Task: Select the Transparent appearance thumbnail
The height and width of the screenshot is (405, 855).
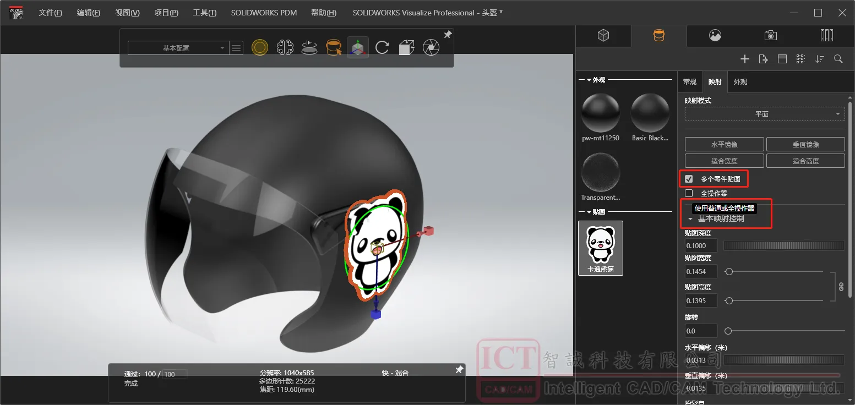Action: pos(601,172)
